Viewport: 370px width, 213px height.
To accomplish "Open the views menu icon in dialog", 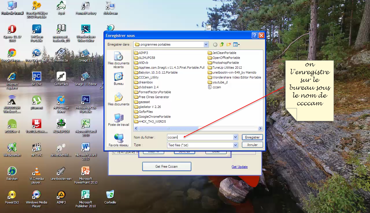I will coord(236,44).
